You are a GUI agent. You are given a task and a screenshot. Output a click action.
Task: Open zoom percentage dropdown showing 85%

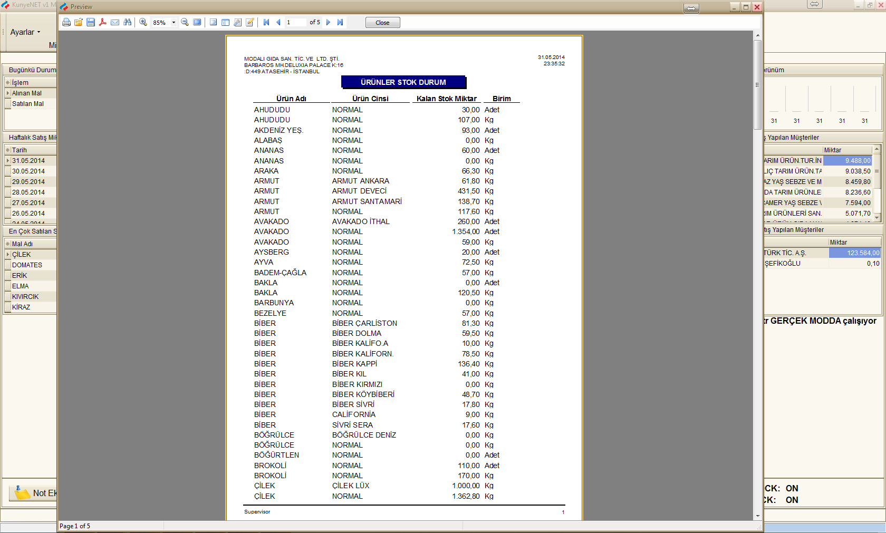pyautogui.click(x=174, y=23)
